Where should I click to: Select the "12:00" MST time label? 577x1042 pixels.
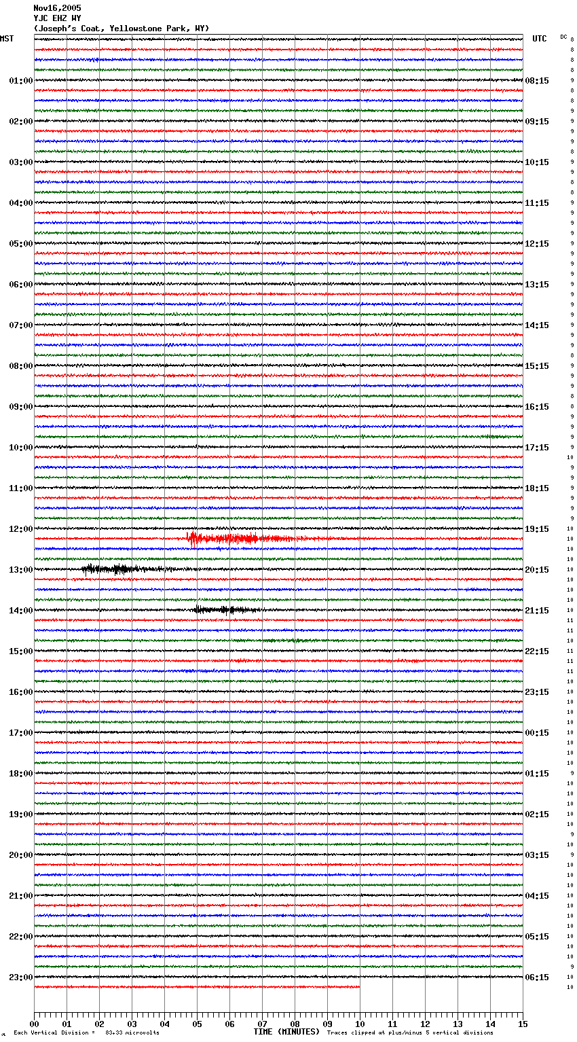[x=21, y=529]
